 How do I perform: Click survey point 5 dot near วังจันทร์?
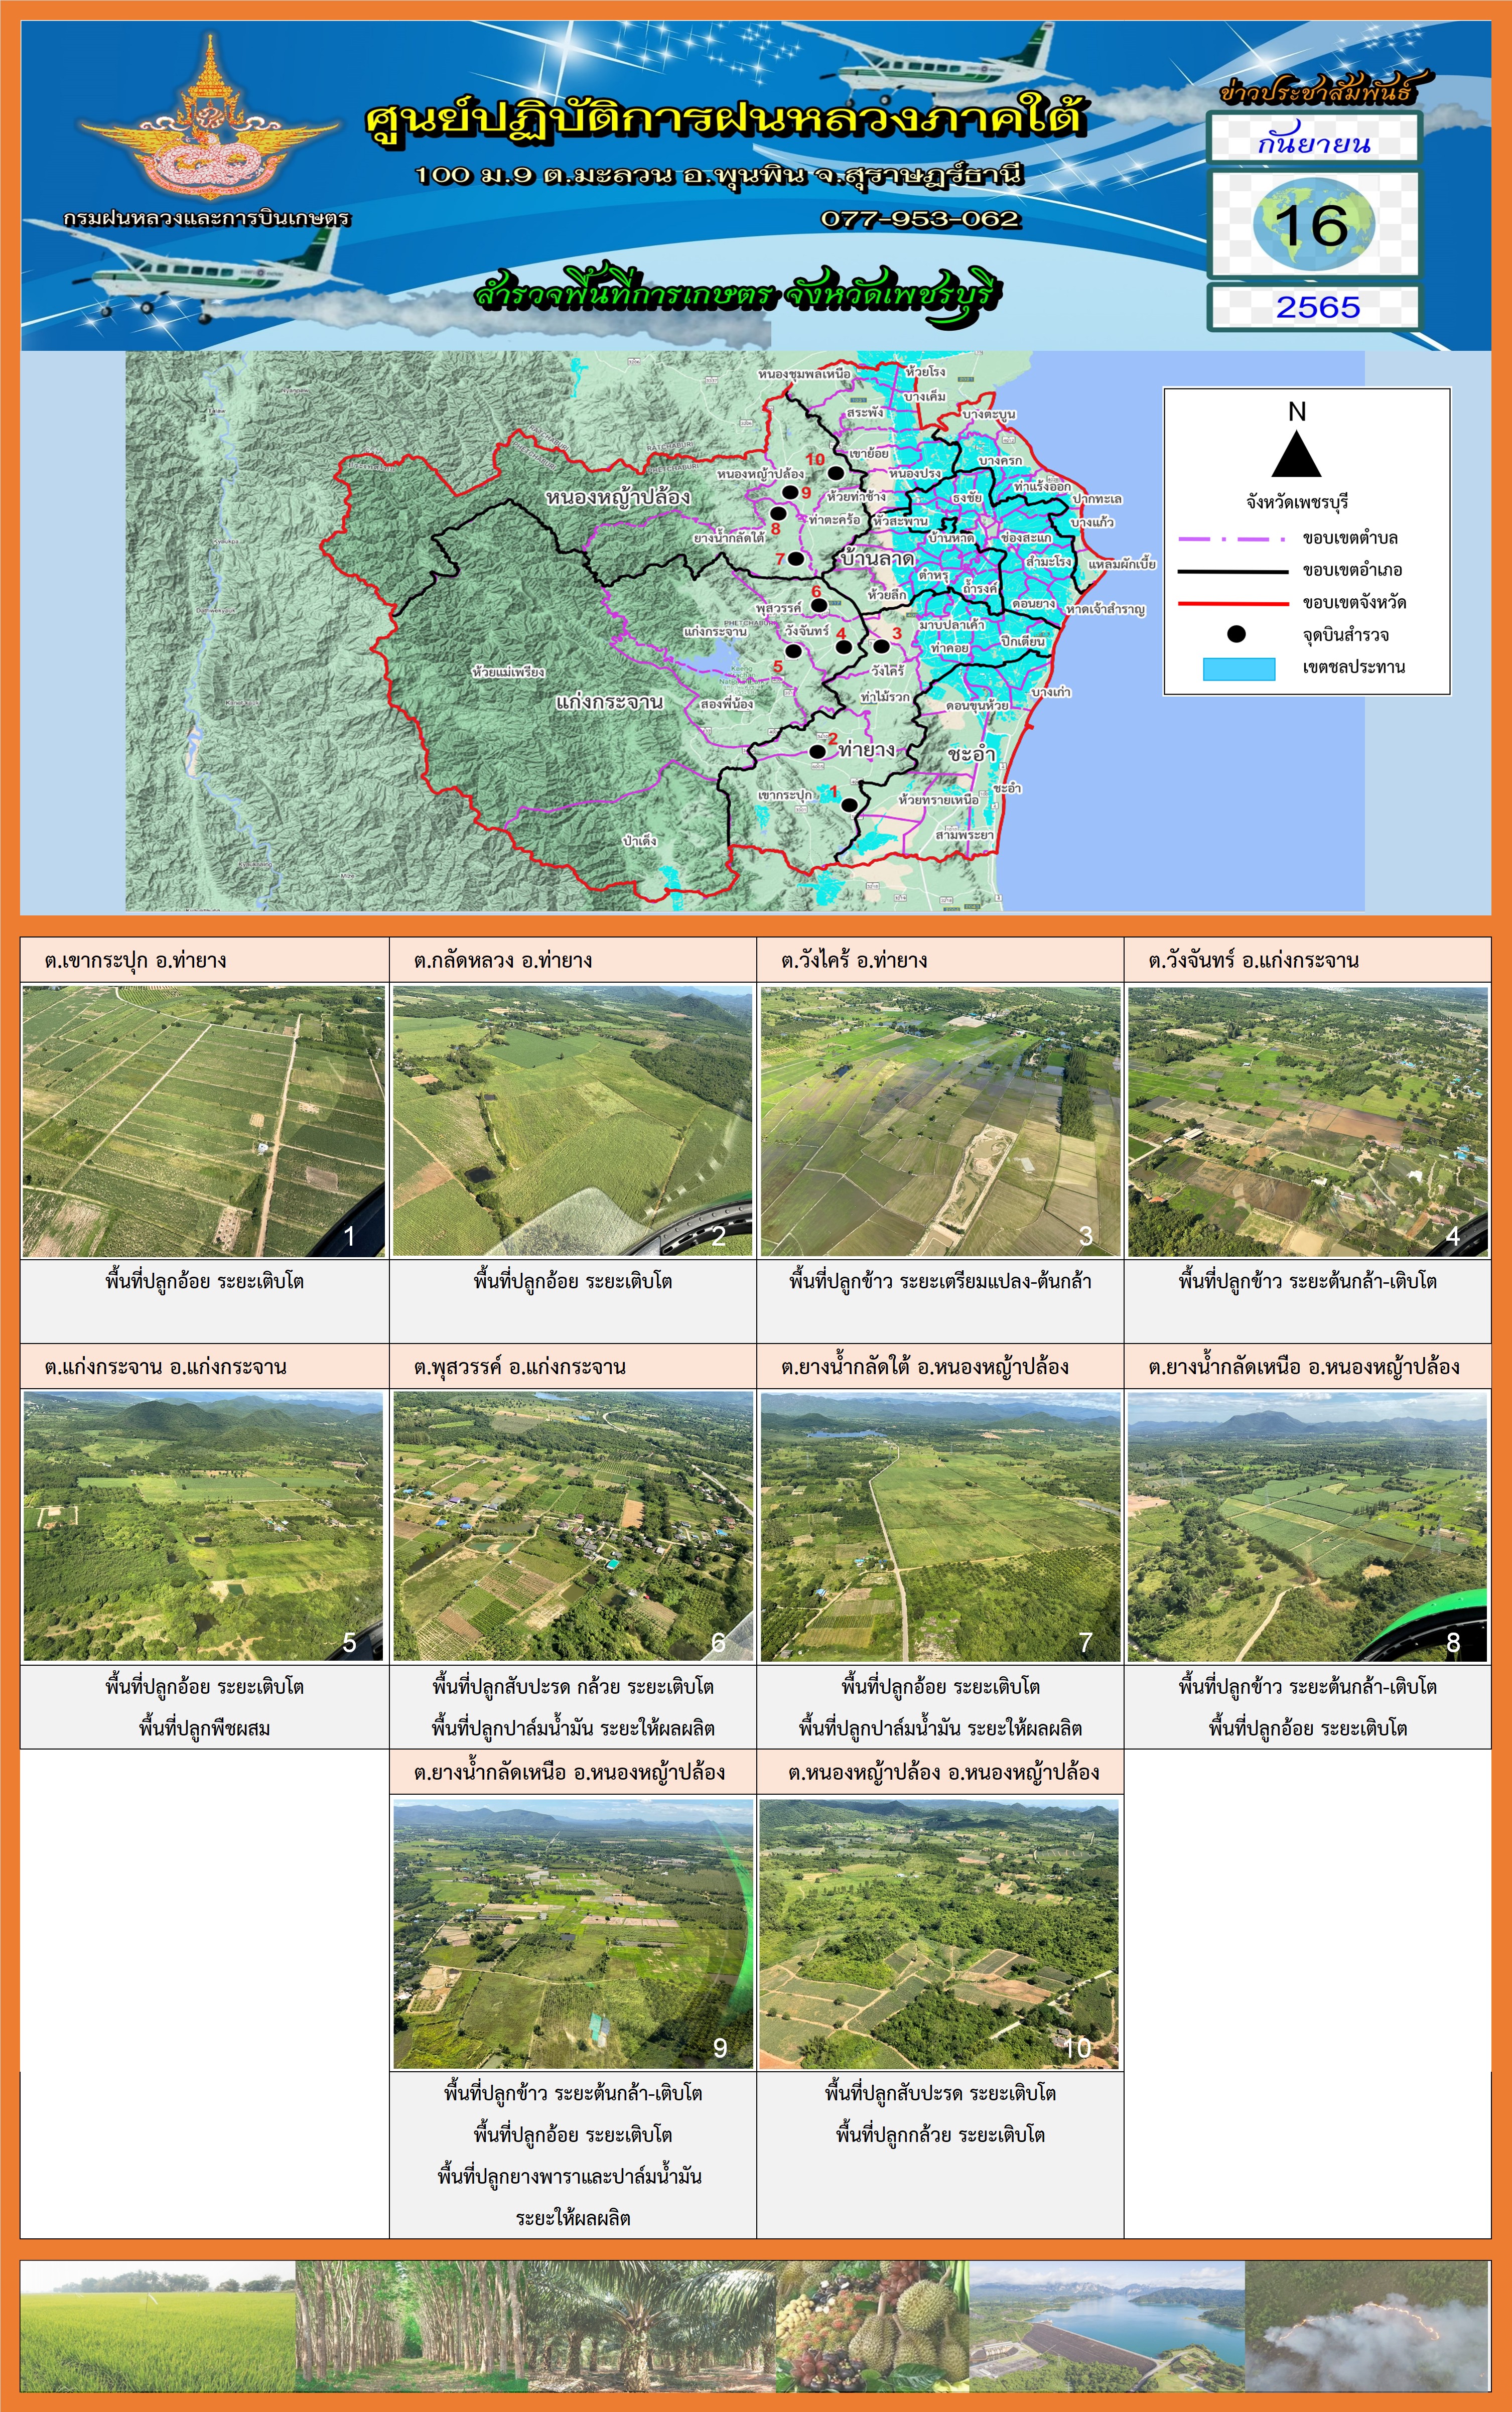[793, 651]
